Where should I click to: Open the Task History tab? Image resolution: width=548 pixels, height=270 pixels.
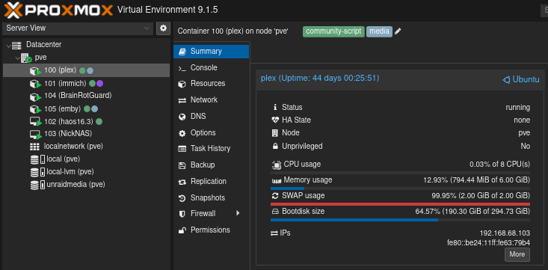coord(211,149)
